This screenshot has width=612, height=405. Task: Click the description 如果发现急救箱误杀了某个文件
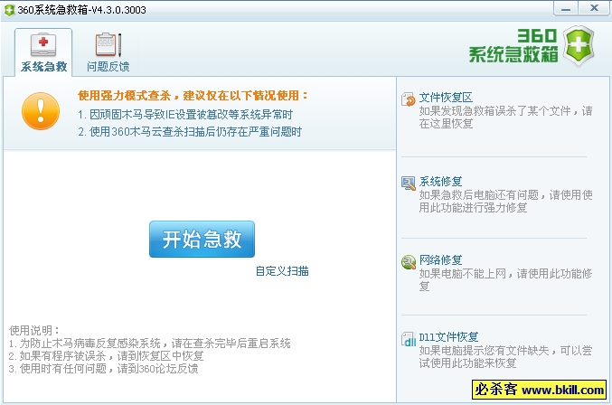(505, 117)
